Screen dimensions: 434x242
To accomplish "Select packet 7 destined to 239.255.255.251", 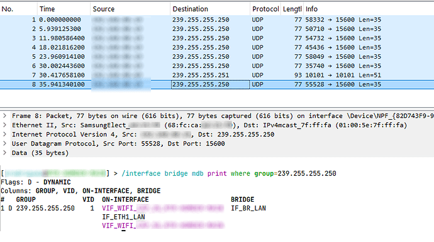I will [x=217, y=75].
